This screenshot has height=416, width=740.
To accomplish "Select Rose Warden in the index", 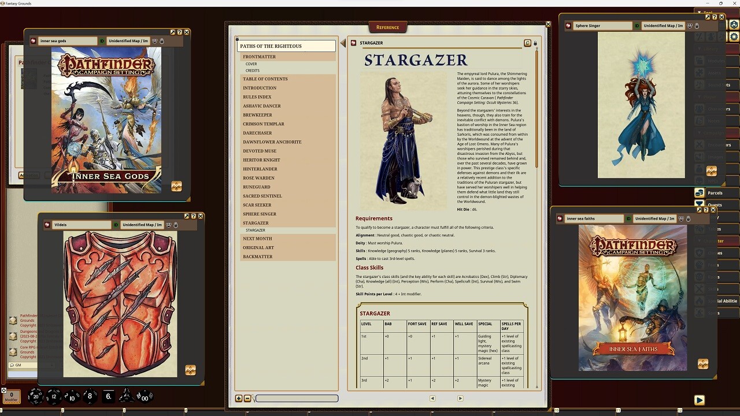I will (x=258, y=178).
